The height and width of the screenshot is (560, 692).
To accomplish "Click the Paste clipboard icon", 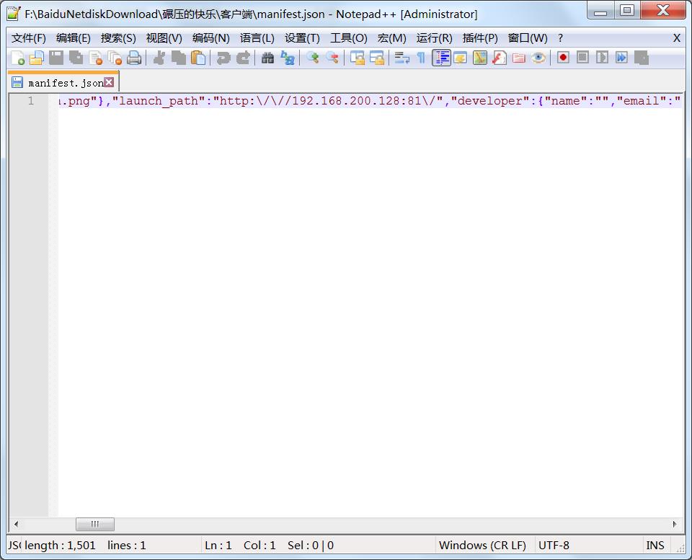I will click(x=198, y=58).
